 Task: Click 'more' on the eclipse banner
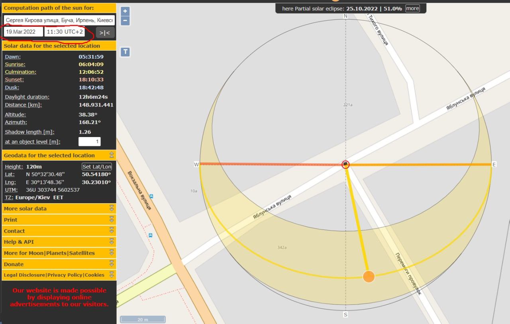coord(412,8)
